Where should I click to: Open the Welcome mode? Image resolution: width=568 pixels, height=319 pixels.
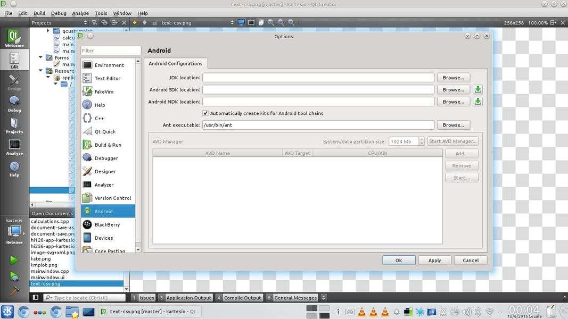click(x=14, y=38)
